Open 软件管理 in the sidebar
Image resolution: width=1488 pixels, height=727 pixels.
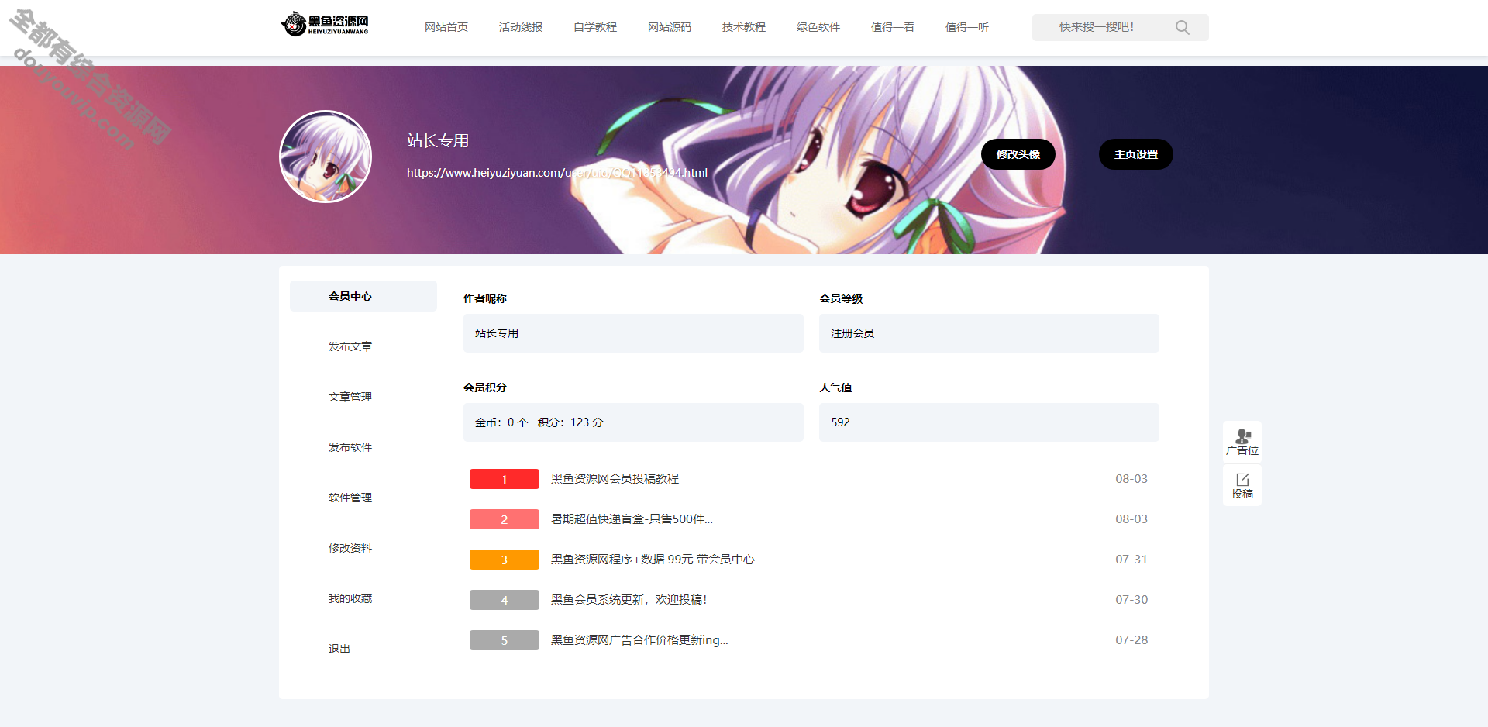[x=350, y=498]
